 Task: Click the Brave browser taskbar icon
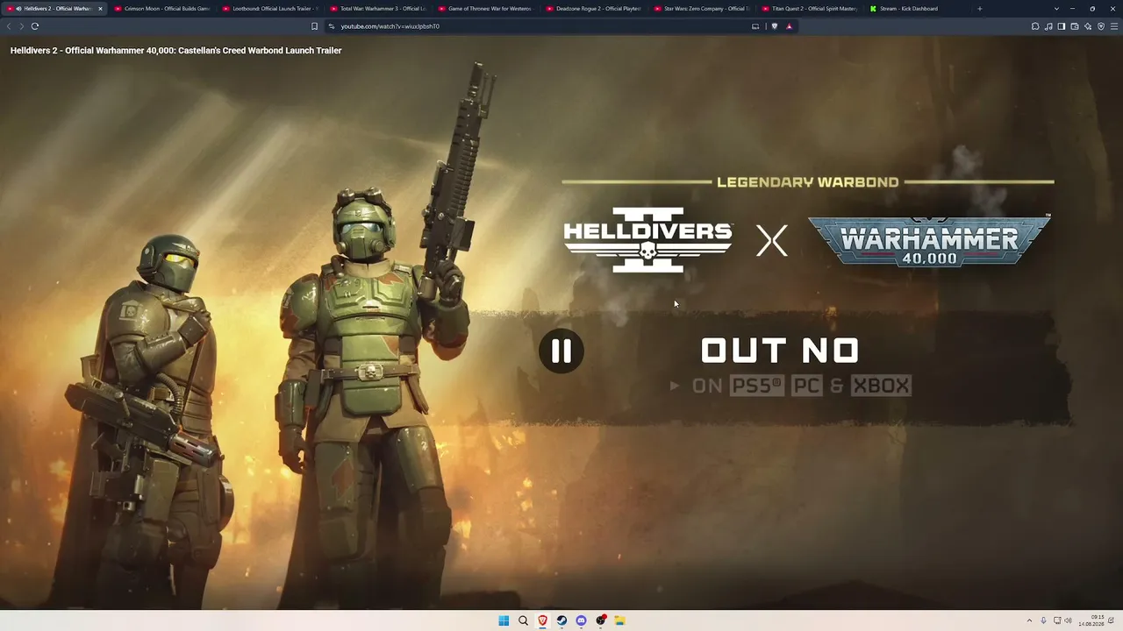point(542,620)
